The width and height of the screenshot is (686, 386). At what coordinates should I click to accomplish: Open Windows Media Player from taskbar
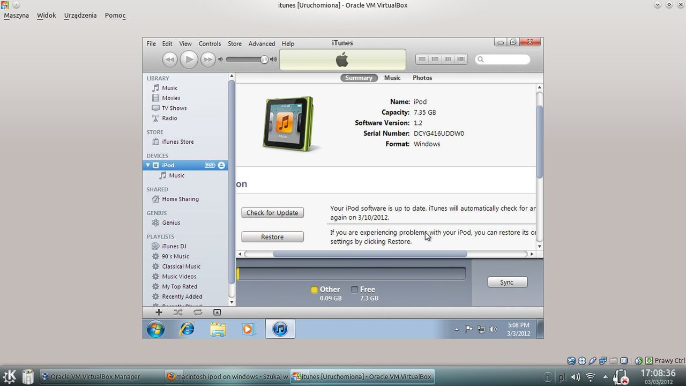pyautogui.click(x=248, y=329)
